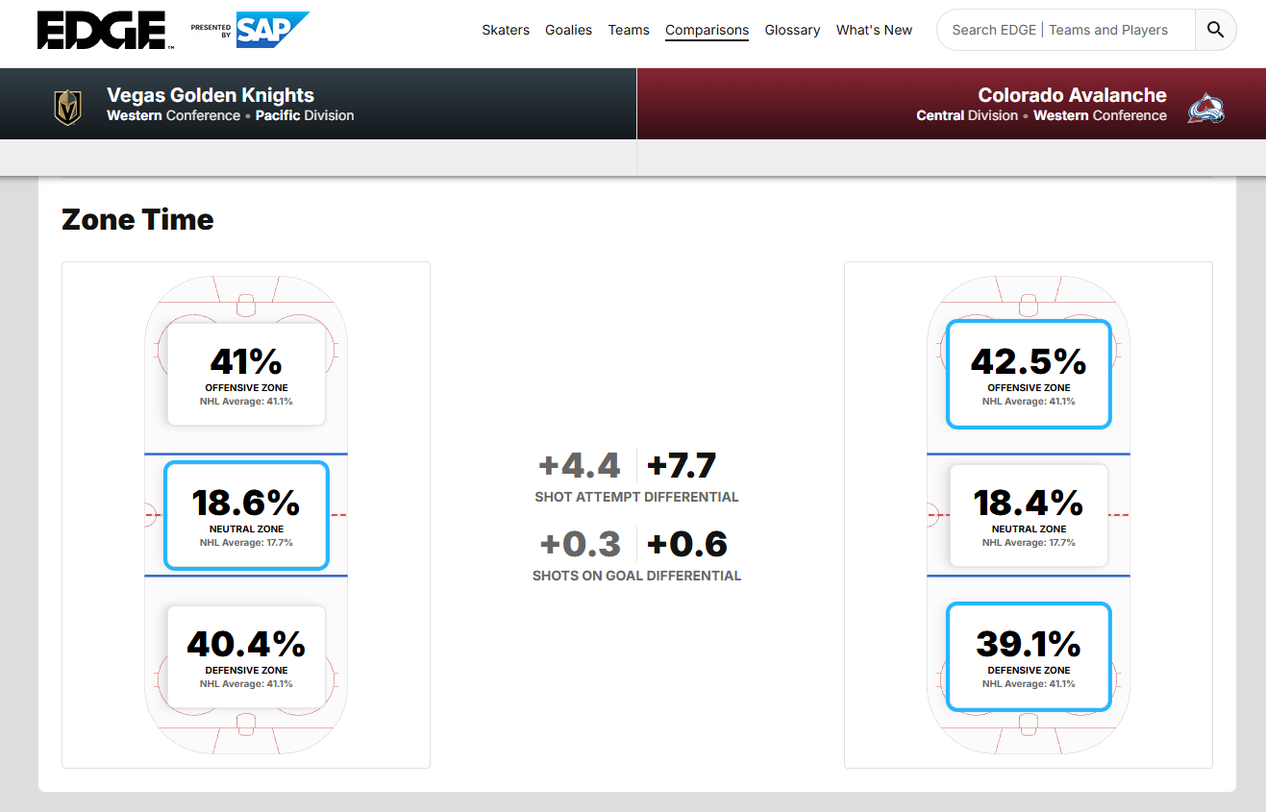Select Colorado 18.4% neutral zone card
The image size is (1266, 812).
pyautogui.click(x=1029, y=515)
